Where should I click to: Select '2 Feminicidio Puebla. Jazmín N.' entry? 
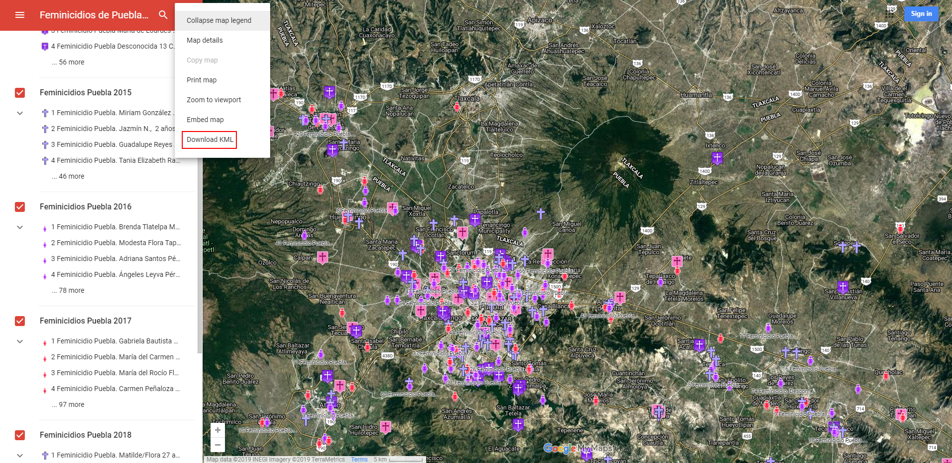coord(113,129)
